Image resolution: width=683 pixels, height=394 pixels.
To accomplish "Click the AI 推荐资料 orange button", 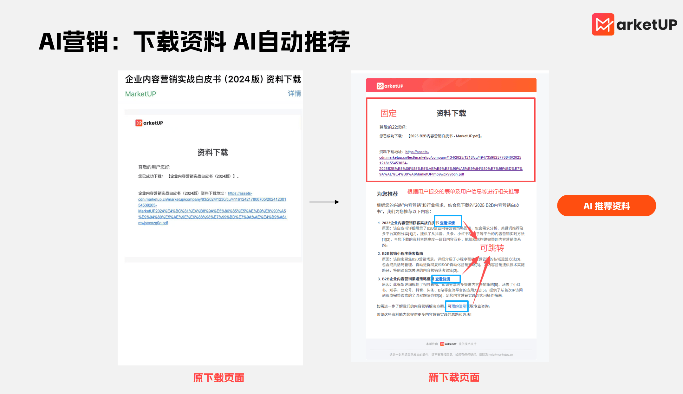I will click(606, 206).
